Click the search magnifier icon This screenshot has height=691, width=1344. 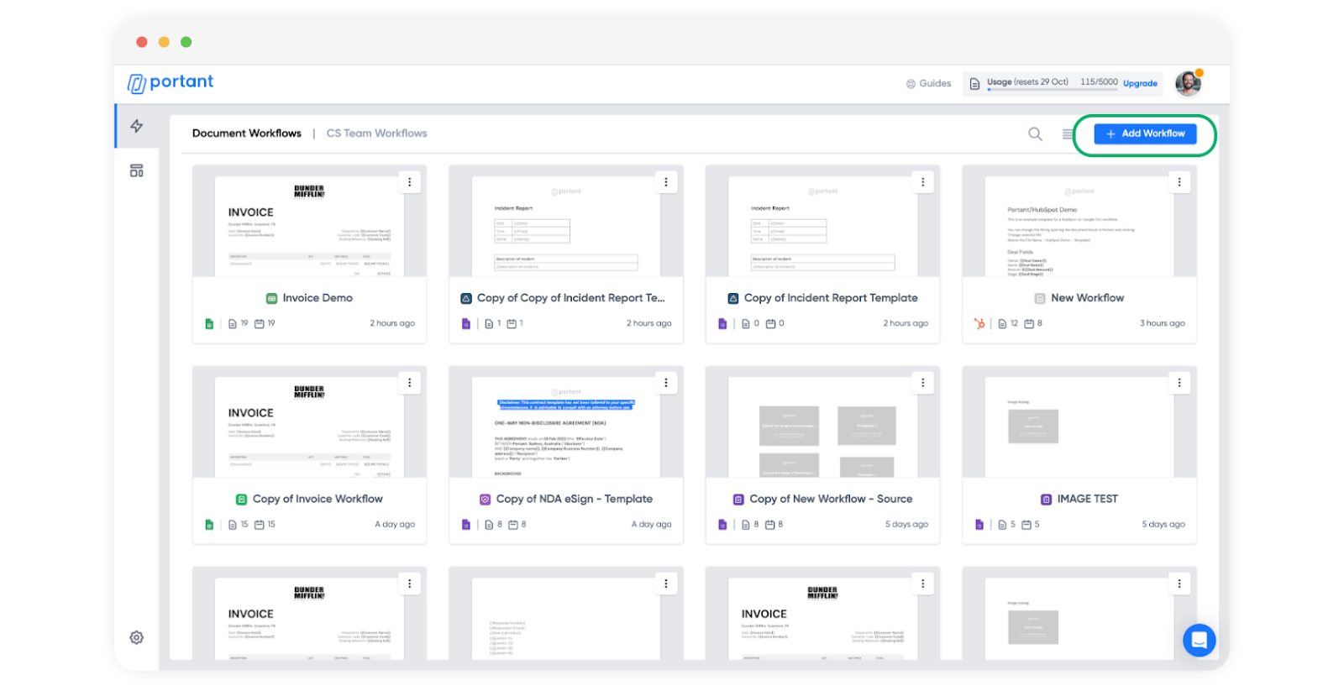click(x=1035, y=134)
